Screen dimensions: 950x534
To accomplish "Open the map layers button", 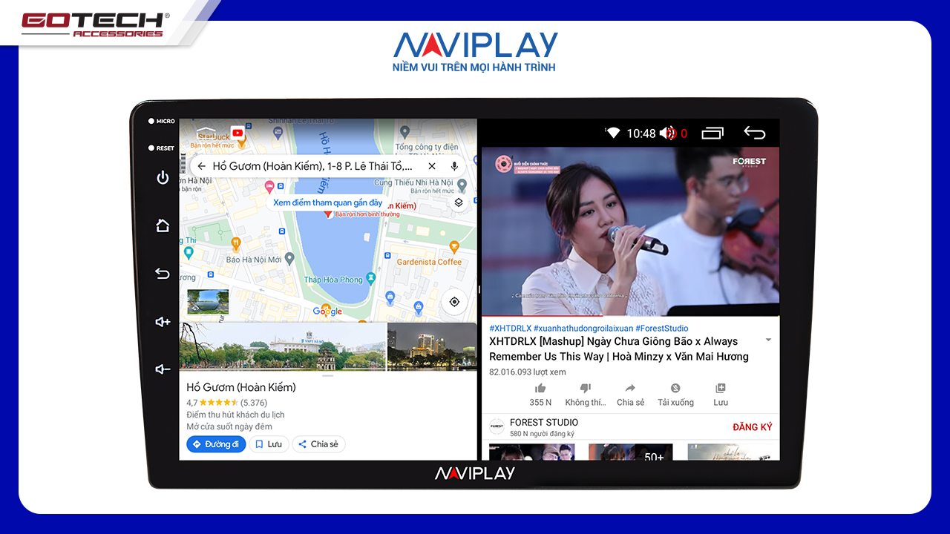I will point(459,202).
